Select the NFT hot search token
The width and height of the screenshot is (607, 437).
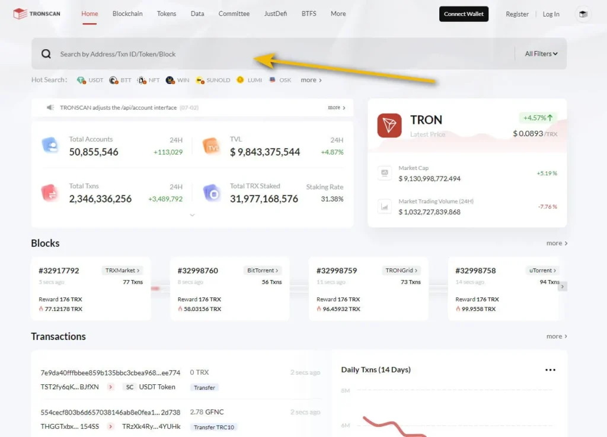(149, 80)
